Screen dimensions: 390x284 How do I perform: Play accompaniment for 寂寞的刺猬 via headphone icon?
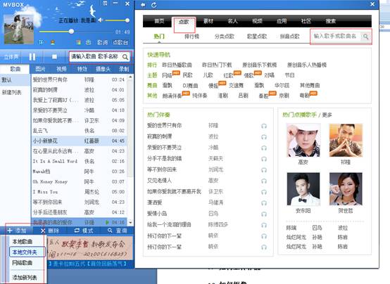(x=264, y=137)
